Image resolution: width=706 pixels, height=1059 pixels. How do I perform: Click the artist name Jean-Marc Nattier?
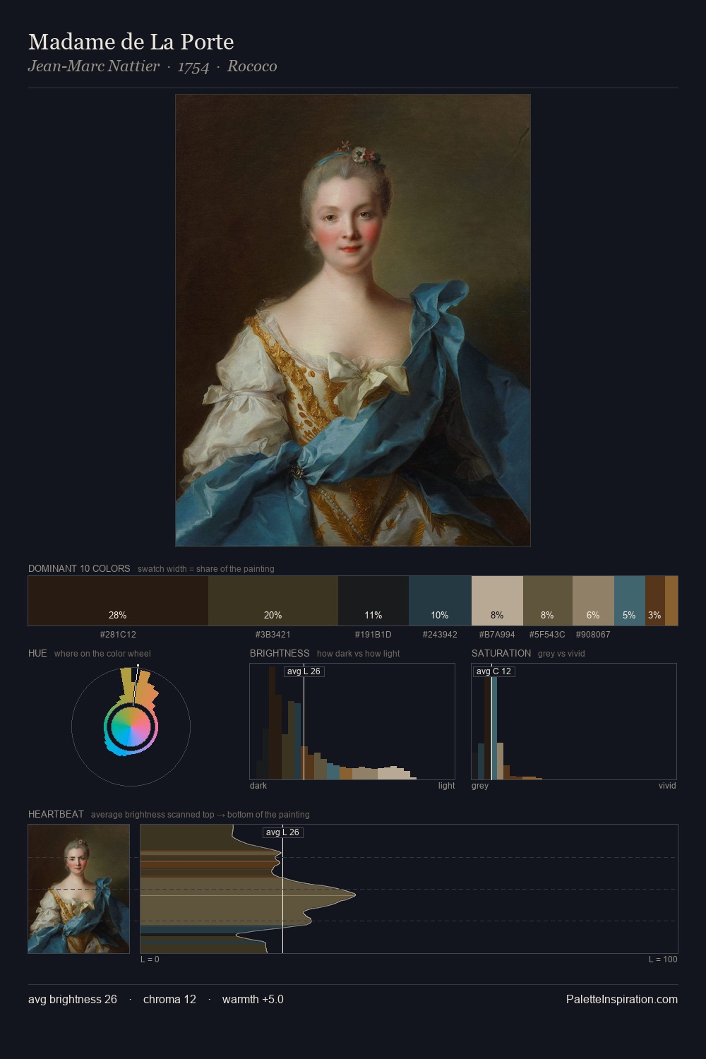[x=94, y=66]
